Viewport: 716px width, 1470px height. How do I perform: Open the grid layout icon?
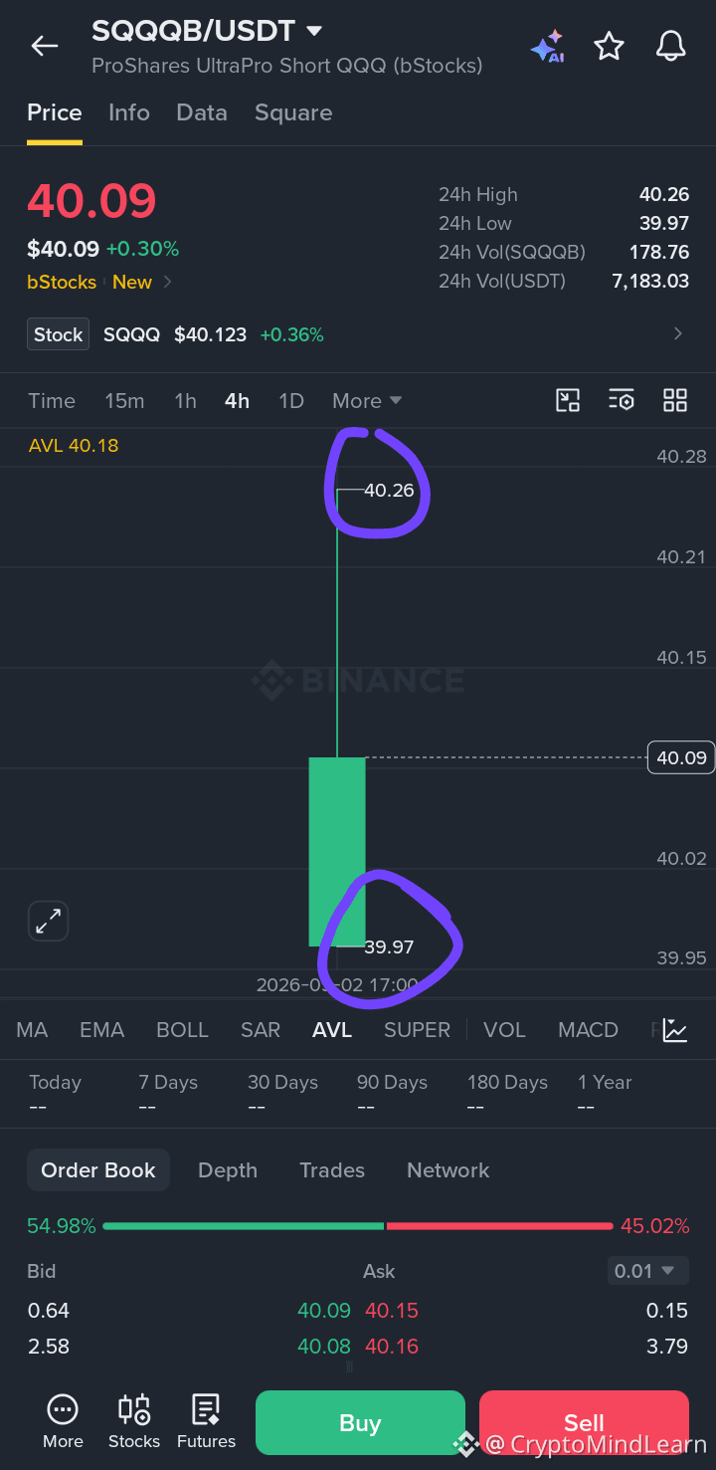[x=675, y=400]
